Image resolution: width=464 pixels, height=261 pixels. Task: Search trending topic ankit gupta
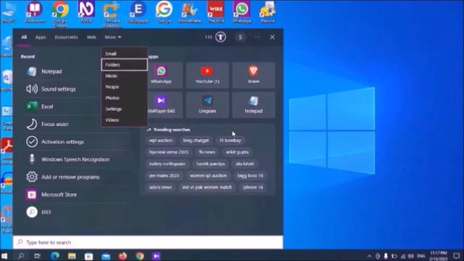(237, 152)
